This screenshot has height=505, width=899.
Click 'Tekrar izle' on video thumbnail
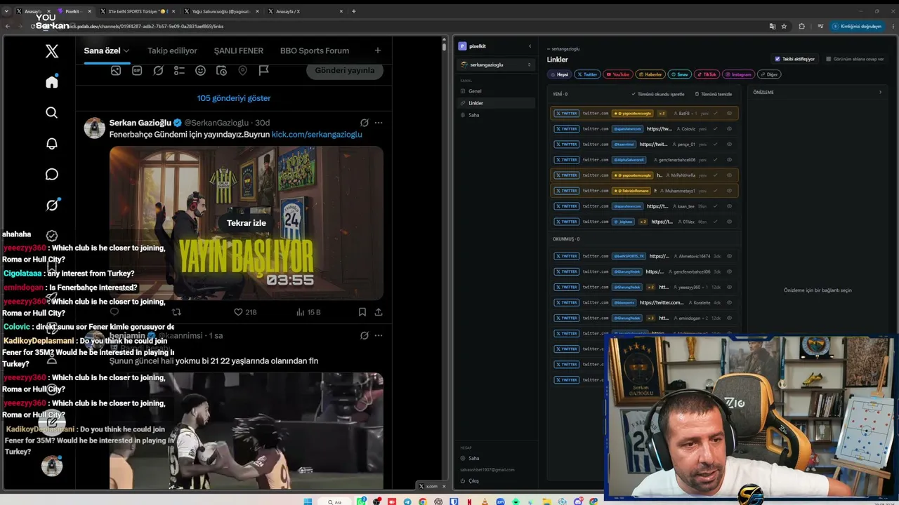point(247,223)
